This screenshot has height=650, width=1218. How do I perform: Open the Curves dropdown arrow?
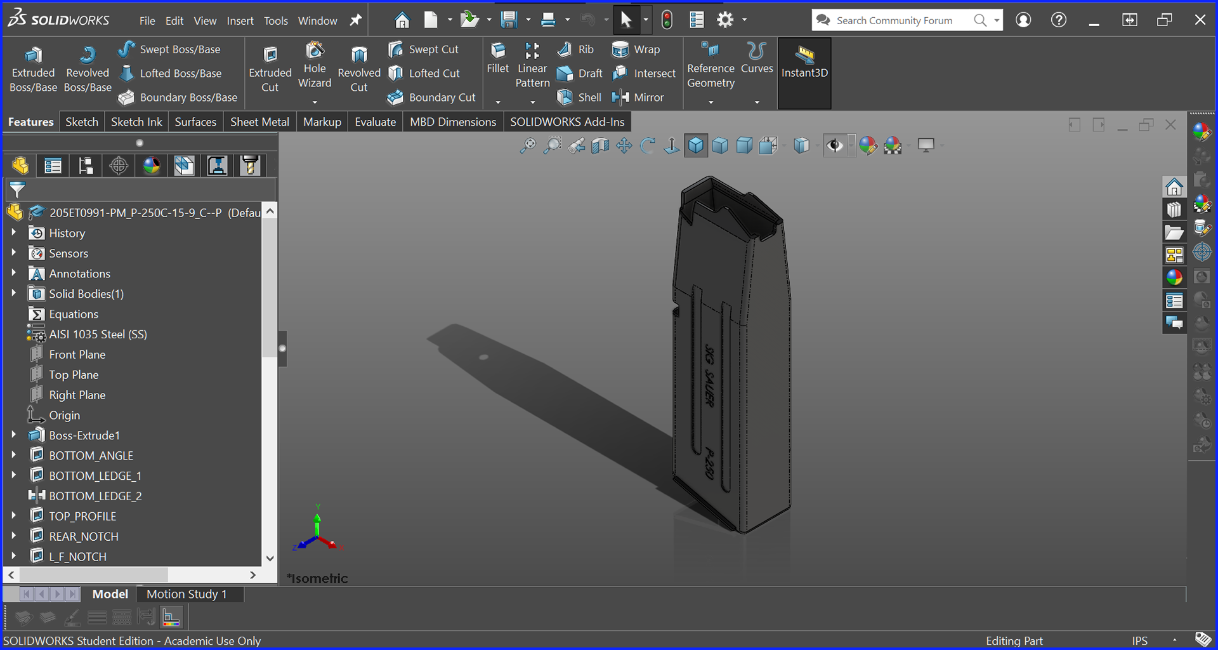click(757, 102)
